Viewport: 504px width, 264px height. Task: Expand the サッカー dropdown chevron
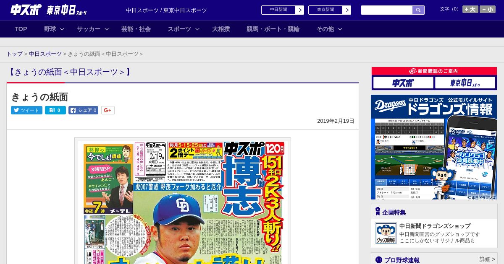click(x=107, y=29)
